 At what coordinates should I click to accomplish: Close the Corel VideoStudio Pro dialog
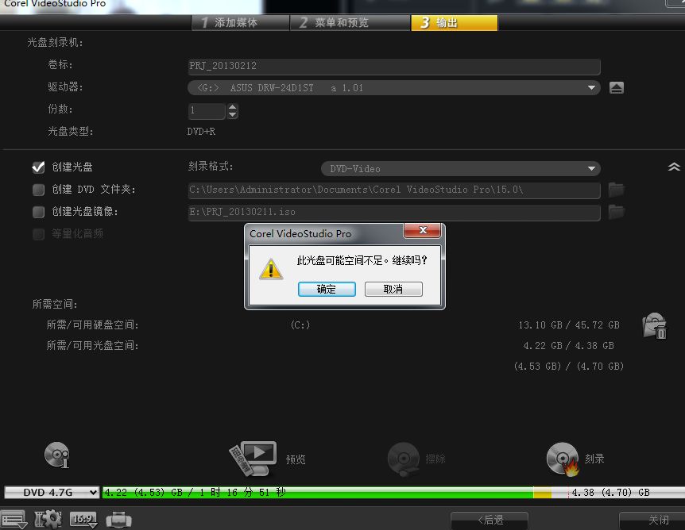coord(423,230)
